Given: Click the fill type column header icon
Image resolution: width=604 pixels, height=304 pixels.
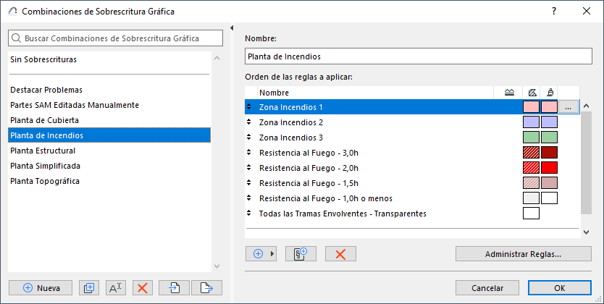Looking at the screenshot, I should (x=531, y=93).
